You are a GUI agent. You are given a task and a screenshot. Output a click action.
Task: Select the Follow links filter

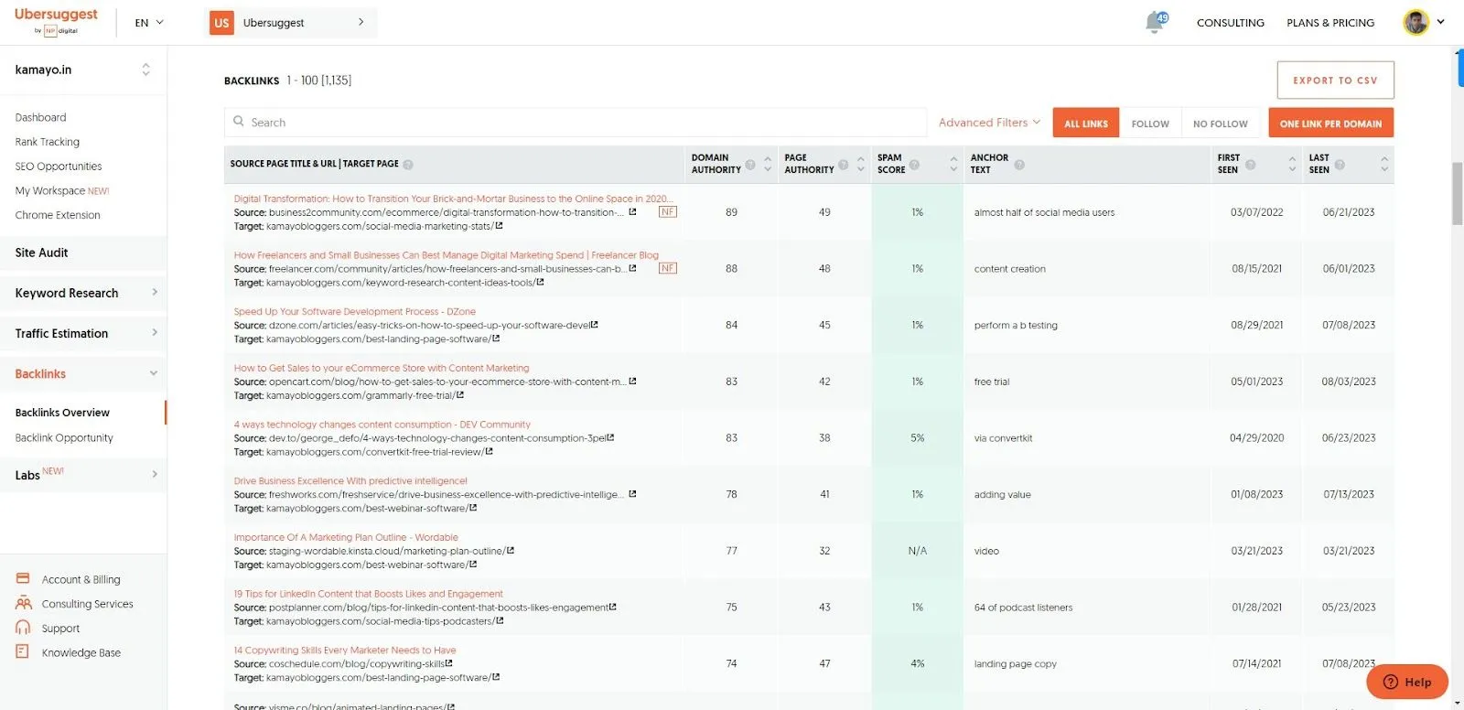(x=1150, y=123)
